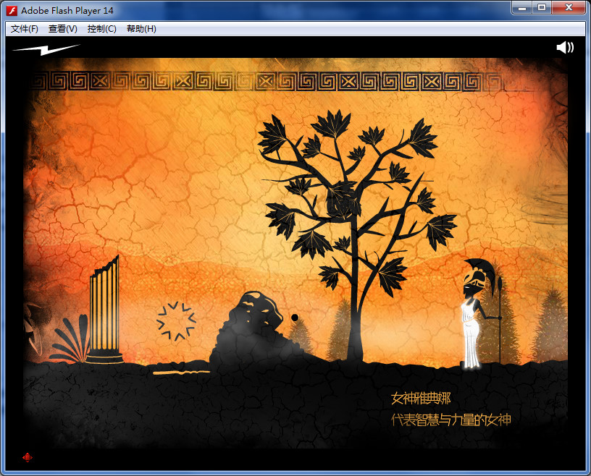Click the yellow ground line beside the rock
Screen dimensions: 591x476
tap(181, 373)
